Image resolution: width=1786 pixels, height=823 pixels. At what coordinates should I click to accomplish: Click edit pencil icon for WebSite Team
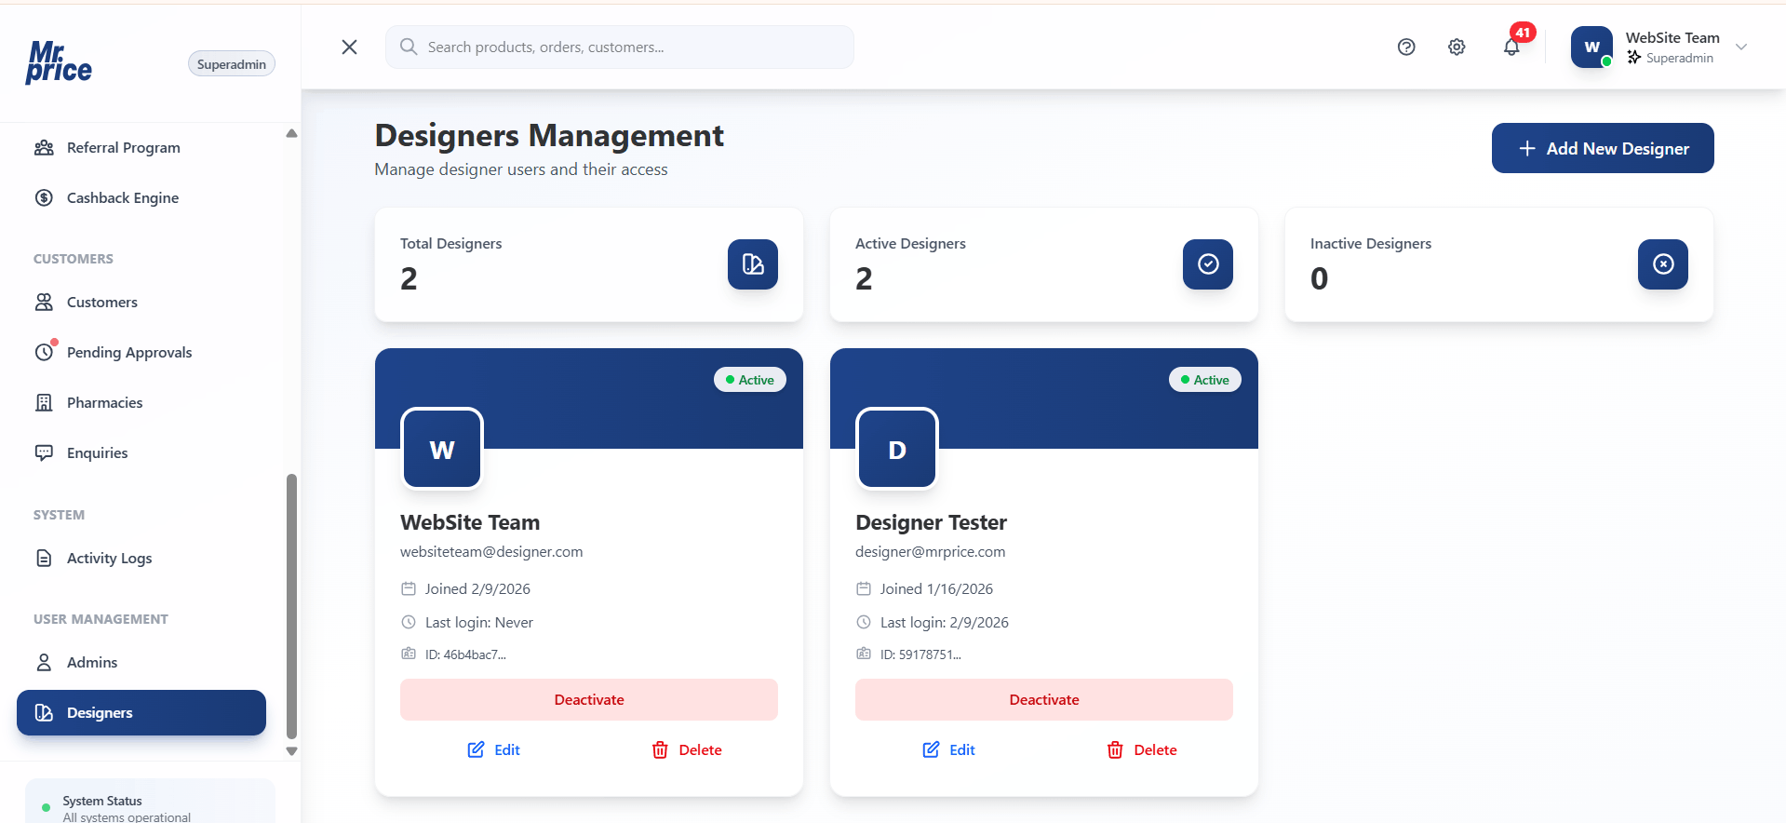[476, 749]
